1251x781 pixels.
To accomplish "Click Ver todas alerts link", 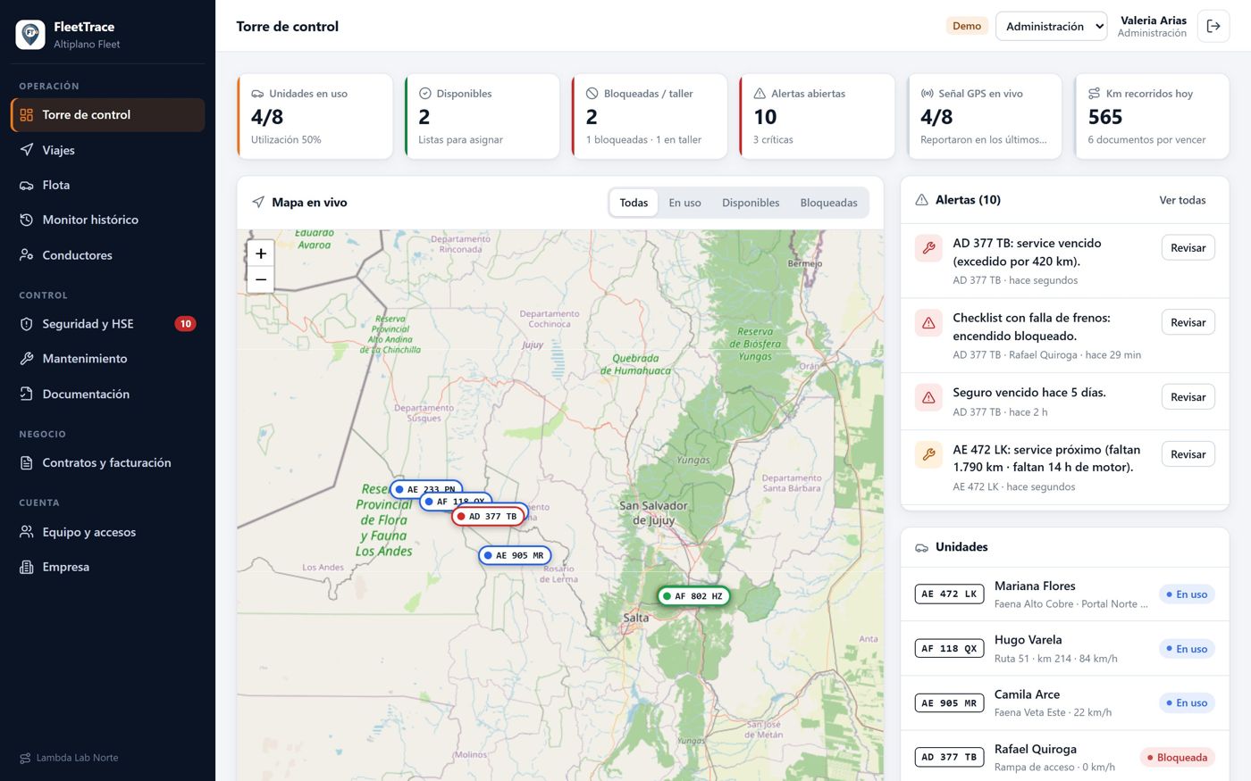I will coord(1182,200).
